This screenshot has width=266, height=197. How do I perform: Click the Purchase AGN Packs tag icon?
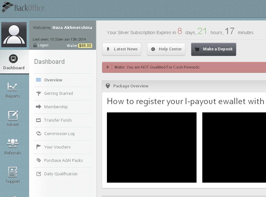coord(39,160)
